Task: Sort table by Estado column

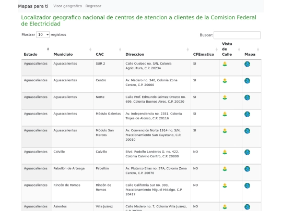Action: click(37, 49)
